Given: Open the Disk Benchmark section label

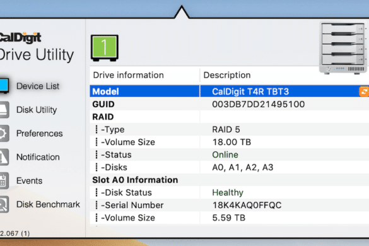Looking at the screenshot, I should (48, 204).
